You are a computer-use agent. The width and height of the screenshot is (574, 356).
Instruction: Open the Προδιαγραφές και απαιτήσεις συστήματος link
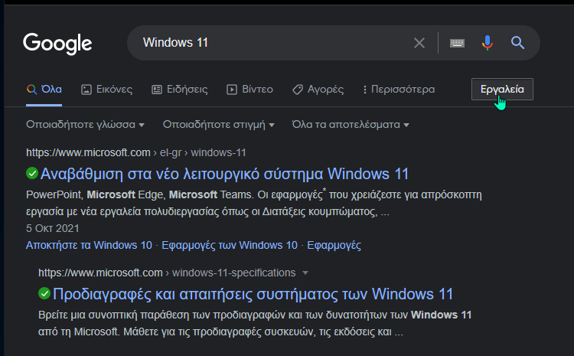(253, 294)
